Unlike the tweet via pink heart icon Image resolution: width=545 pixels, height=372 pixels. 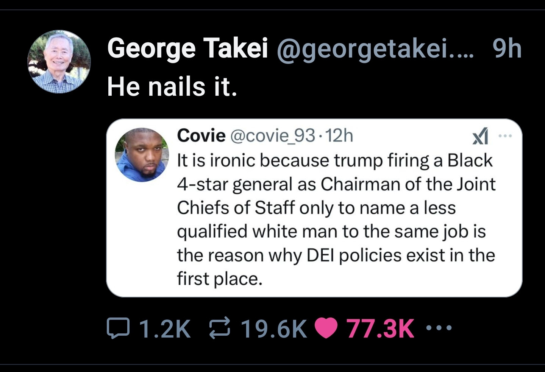[326, 328]
